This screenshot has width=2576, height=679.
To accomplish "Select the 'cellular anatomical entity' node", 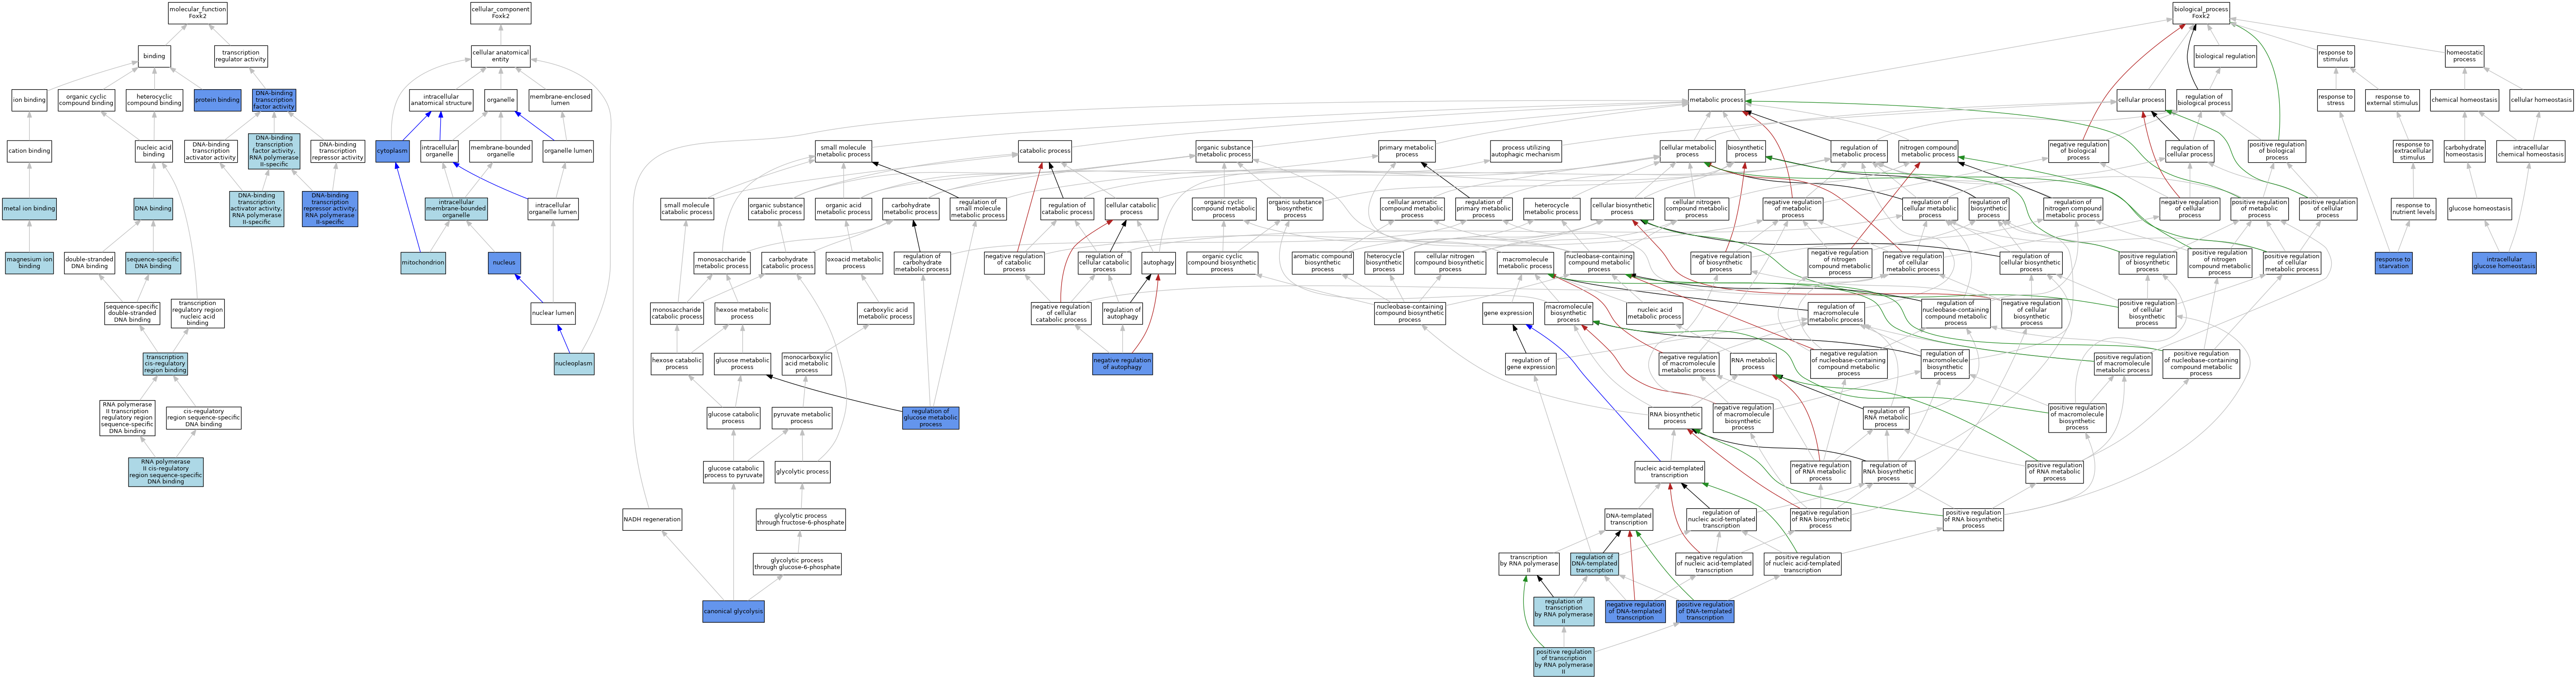I will 500,56.
